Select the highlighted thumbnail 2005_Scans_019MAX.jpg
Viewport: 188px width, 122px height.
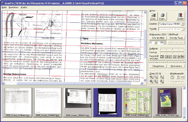[x=107, y=103]
